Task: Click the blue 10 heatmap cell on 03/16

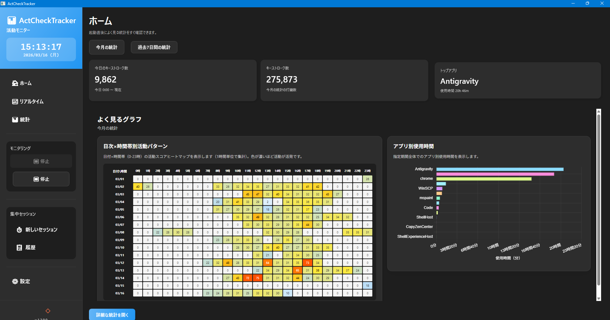Action: 288,293
